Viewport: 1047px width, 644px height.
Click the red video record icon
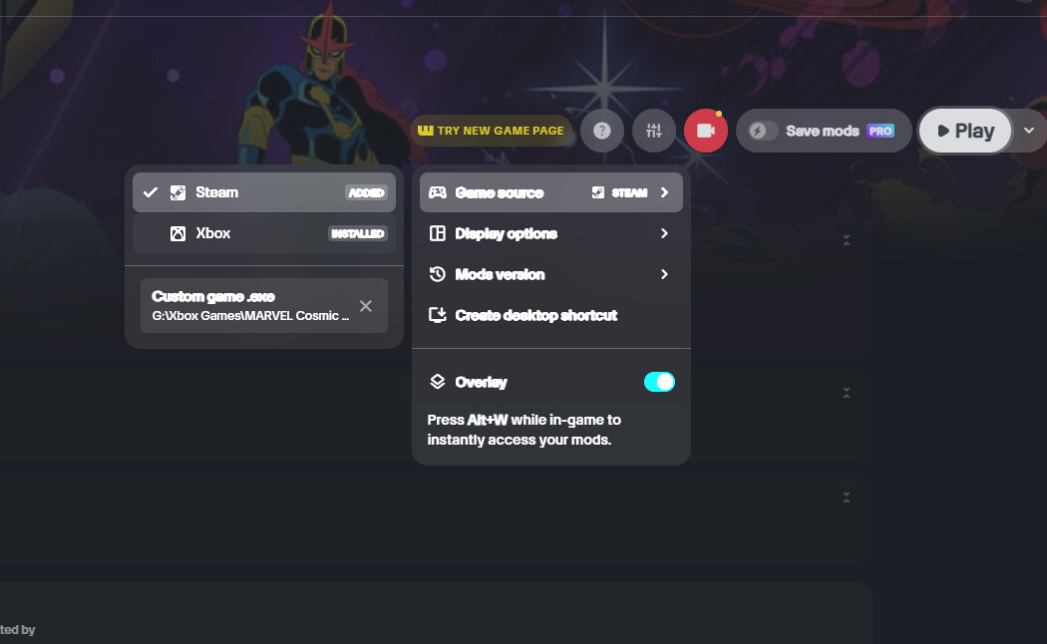pos(706,131)
